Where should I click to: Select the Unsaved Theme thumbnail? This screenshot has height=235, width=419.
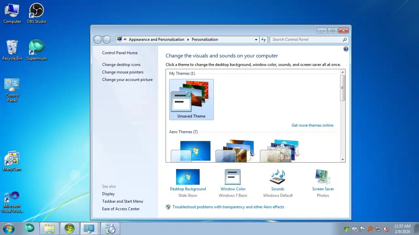tap(191, 100)
